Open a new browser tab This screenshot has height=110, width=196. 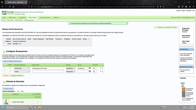29,2
